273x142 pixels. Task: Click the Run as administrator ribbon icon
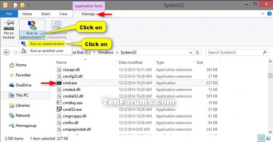click(x=32, y=25)
